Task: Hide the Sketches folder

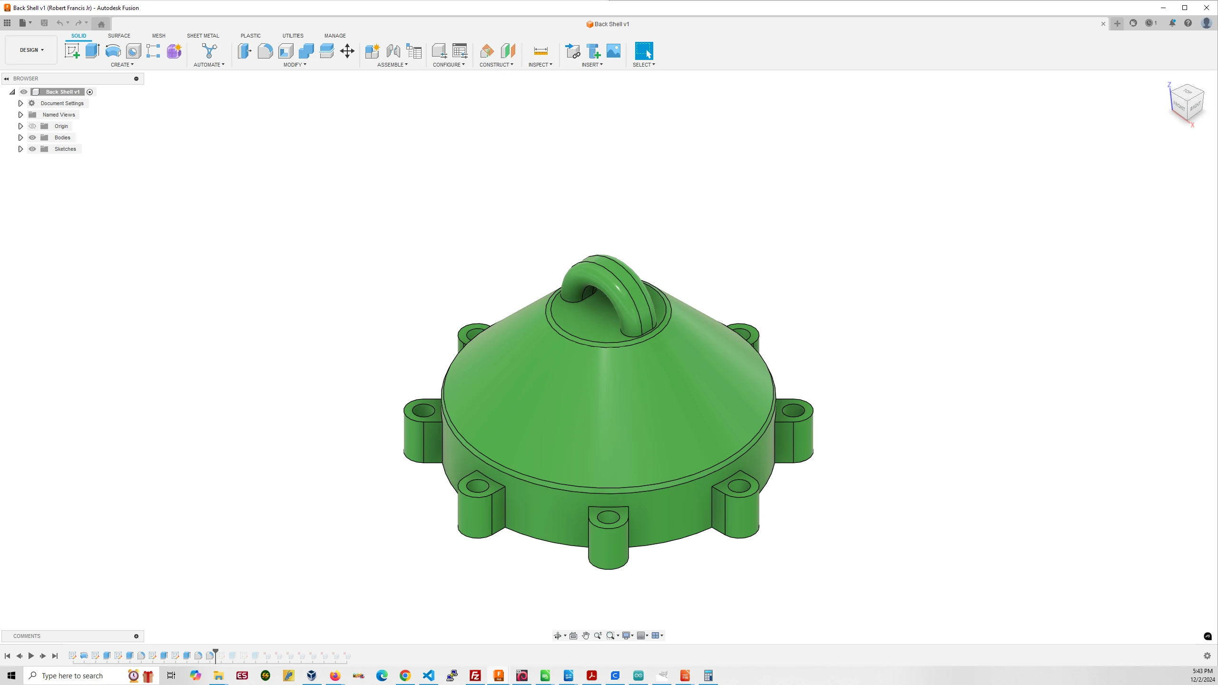Action: coord(32,149)
